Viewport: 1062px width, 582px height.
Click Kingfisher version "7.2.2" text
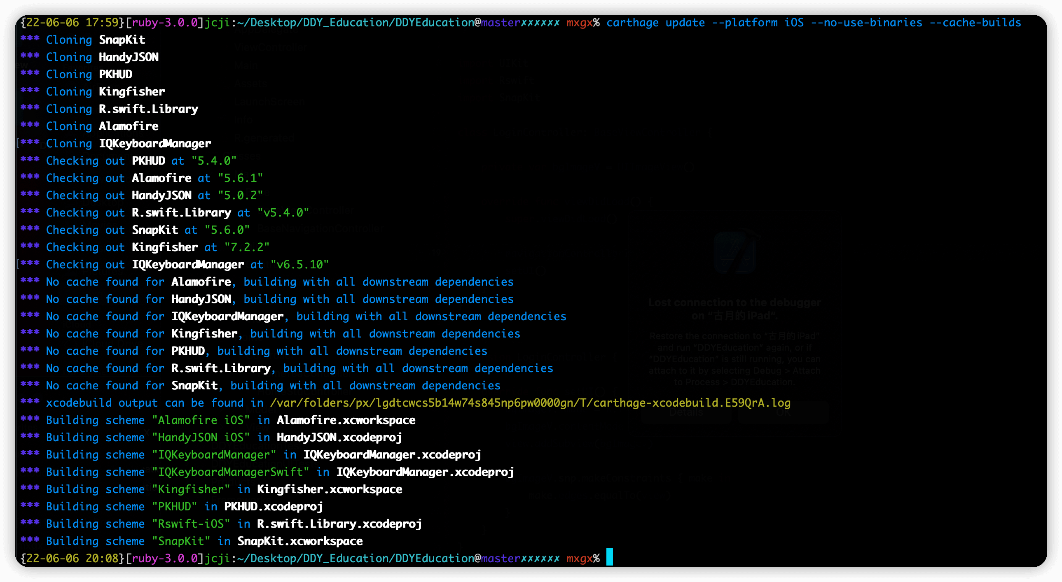coord(247,247)
